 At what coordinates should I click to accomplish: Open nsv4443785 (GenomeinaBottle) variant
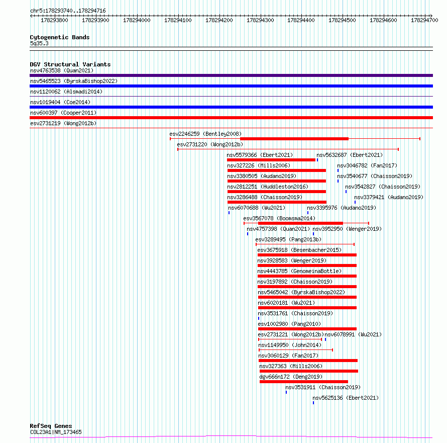click(x=299, y=271)
